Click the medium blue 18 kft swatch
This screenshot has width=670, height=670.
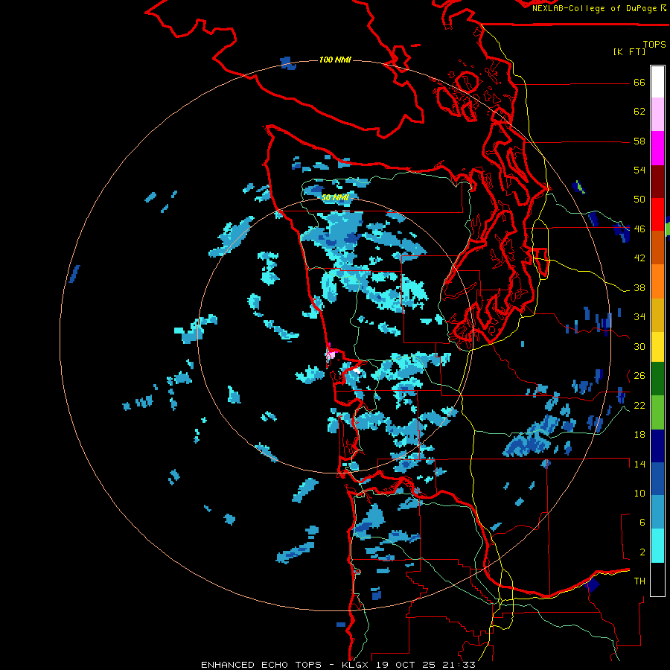point(657,479)
